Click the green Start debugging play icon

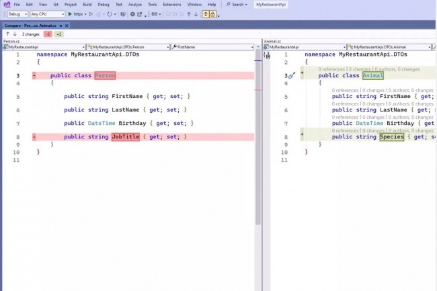(70, 13)
